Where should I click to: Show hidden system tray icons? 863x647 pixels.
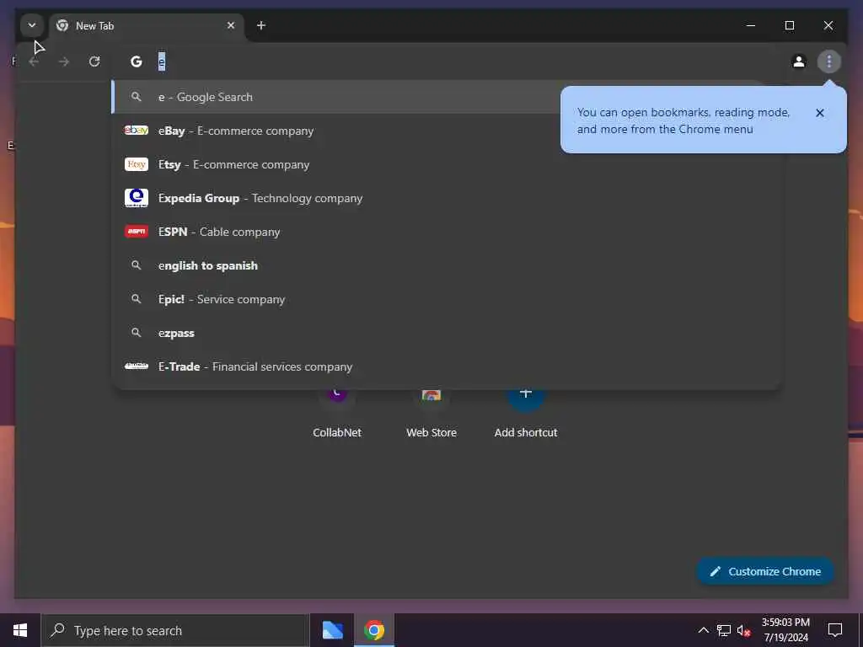tap(704, 630)
